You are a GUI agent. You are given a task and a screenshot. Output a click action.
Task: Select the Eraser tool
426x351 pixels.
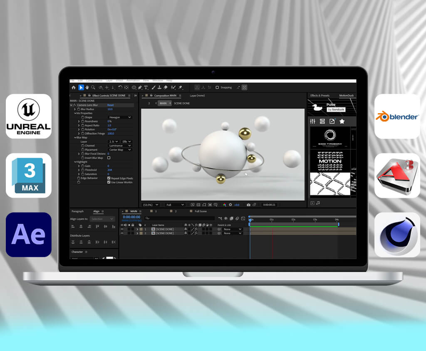pyautogui.click(x=166, y=87)
